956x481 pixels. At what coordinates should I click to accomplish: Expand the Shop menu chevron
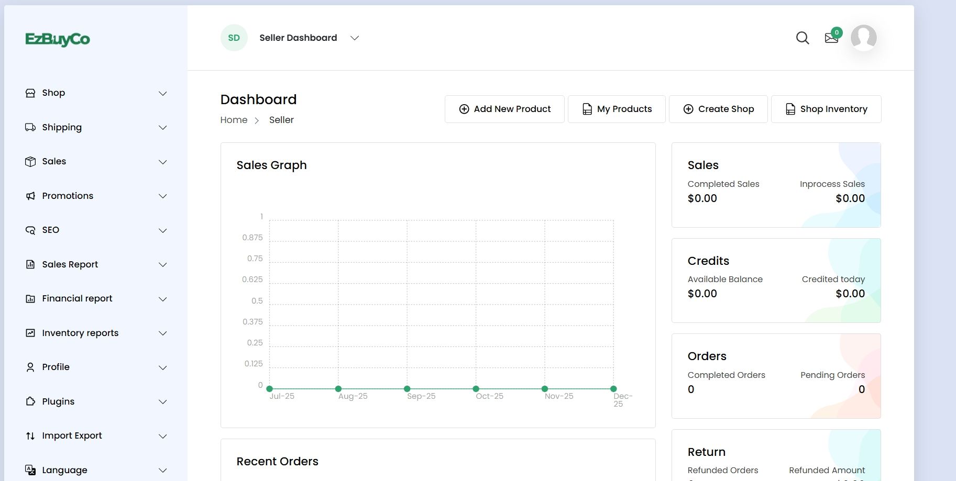pyautogui.click(x=163, y=93)
